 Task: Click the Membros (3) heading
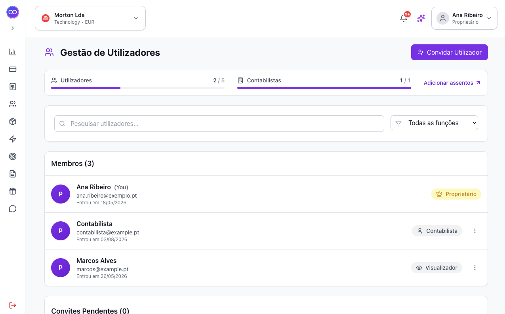click(73, 164)
